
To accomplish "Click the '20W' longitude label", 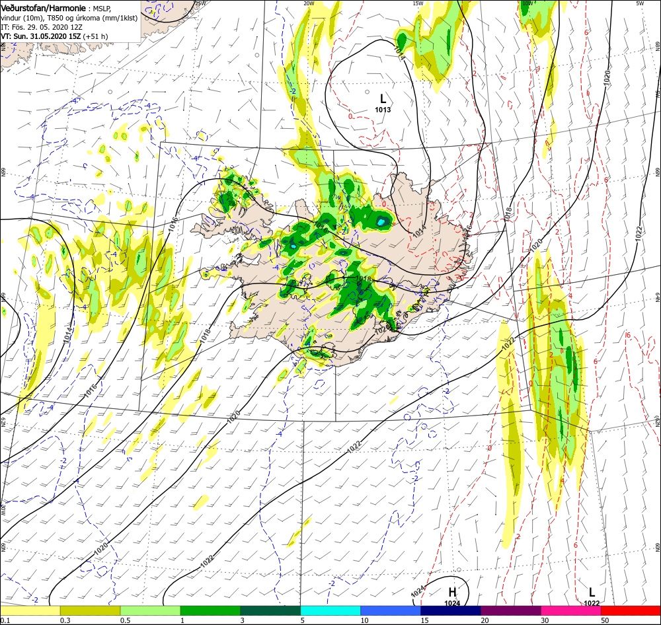I will tap(309, 3).
